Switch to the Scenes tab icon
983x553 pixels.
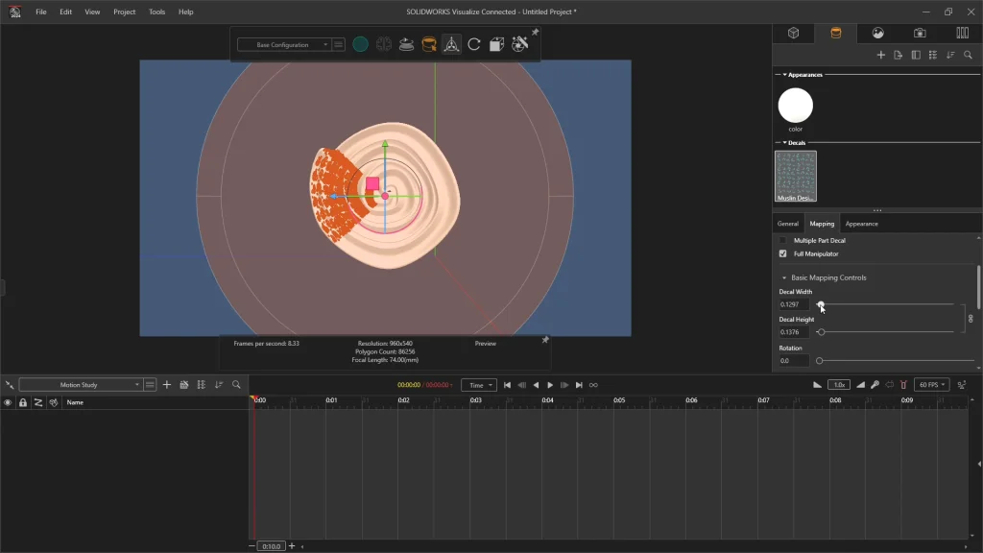pos(877,33)
